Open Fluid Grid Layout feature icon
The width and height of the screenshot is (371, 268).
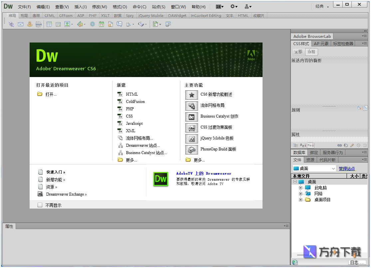[191, 106]
